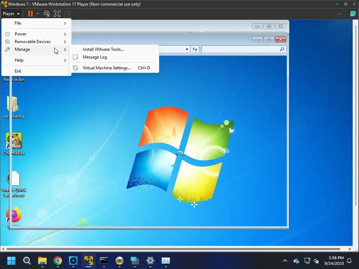
Task: Open the Power submenu
Action: click(x=36, y=34)
